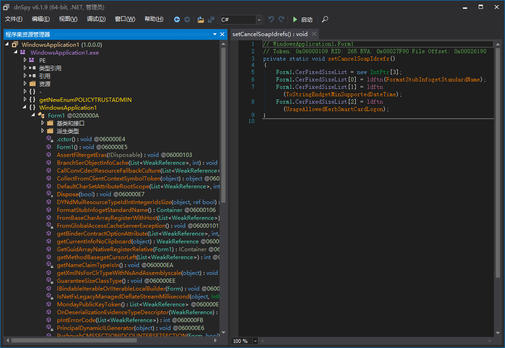The width and height of the screenshot is (505, 348).
Task: Click the save all toolbar icon
Action: click(x=211, y=19)
